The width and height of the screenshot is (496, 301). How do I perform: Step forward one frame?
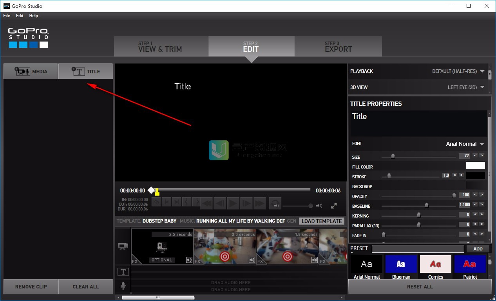point(246,203)
